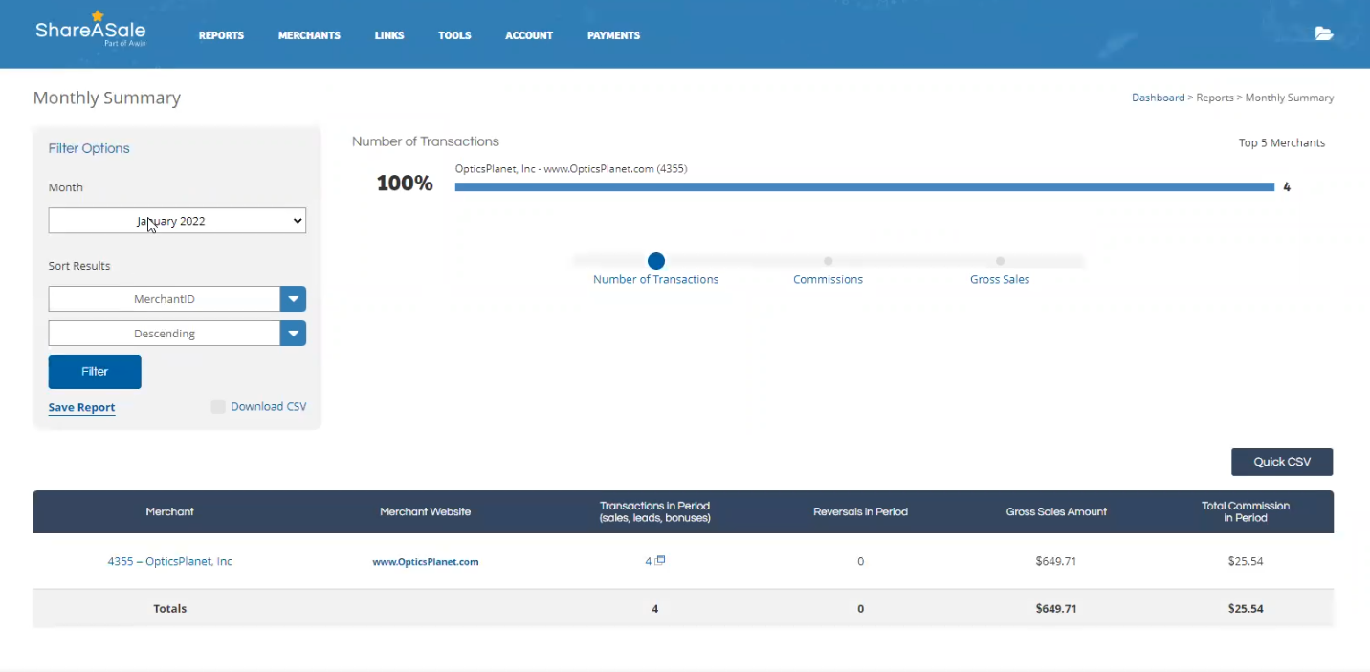Open the Merchants menu
The image size is (1370, 672).
(x=309, y=35)
